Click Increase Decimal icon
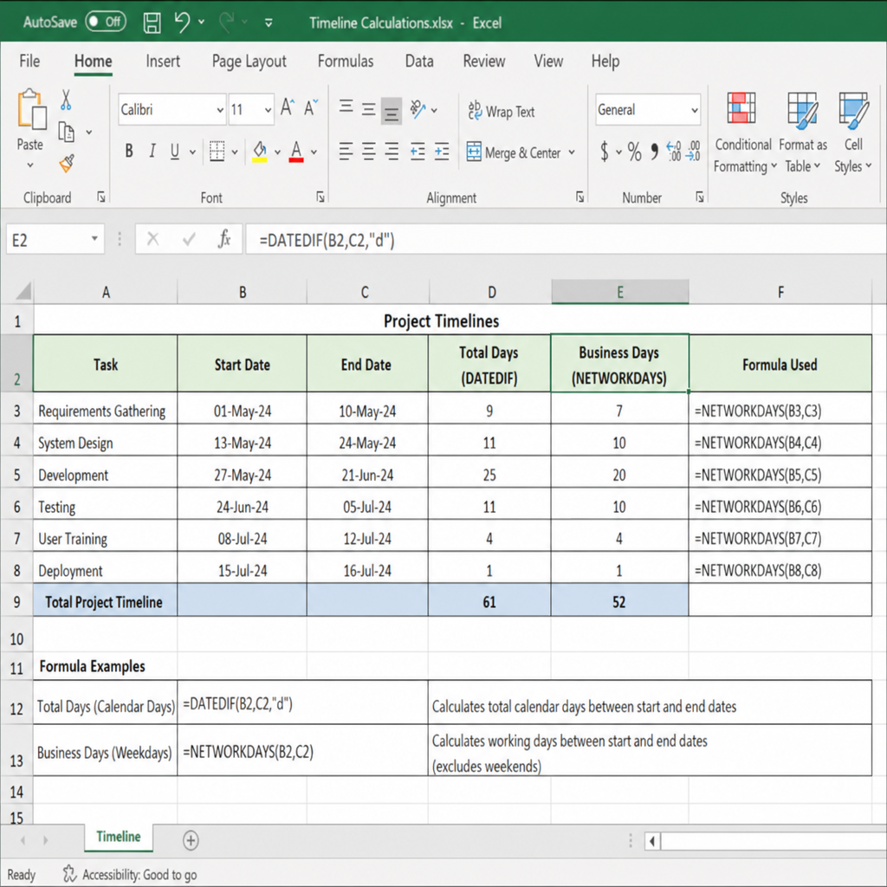The height and width of the screenshot is (887, 887). (674, 152)
